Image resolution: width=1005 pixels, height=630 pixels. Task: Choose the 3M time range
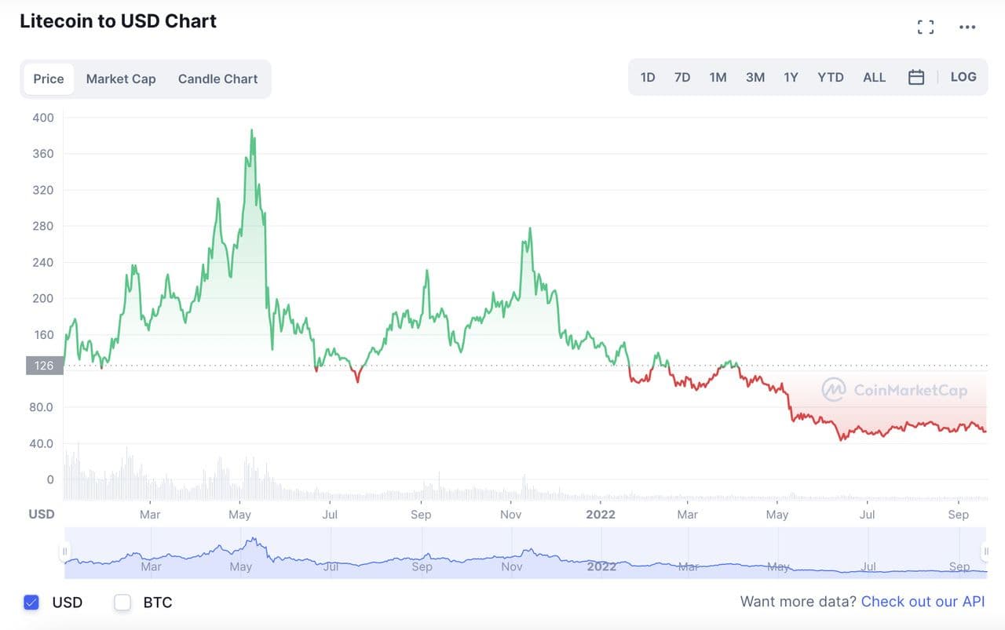click(755, 77)
